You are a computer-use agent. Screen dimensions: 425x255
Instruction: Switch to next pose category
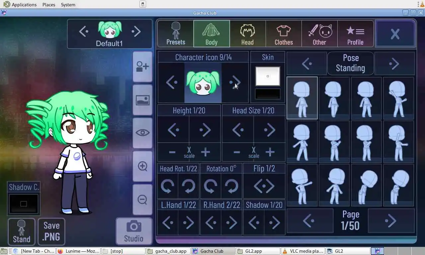[394, 63]
